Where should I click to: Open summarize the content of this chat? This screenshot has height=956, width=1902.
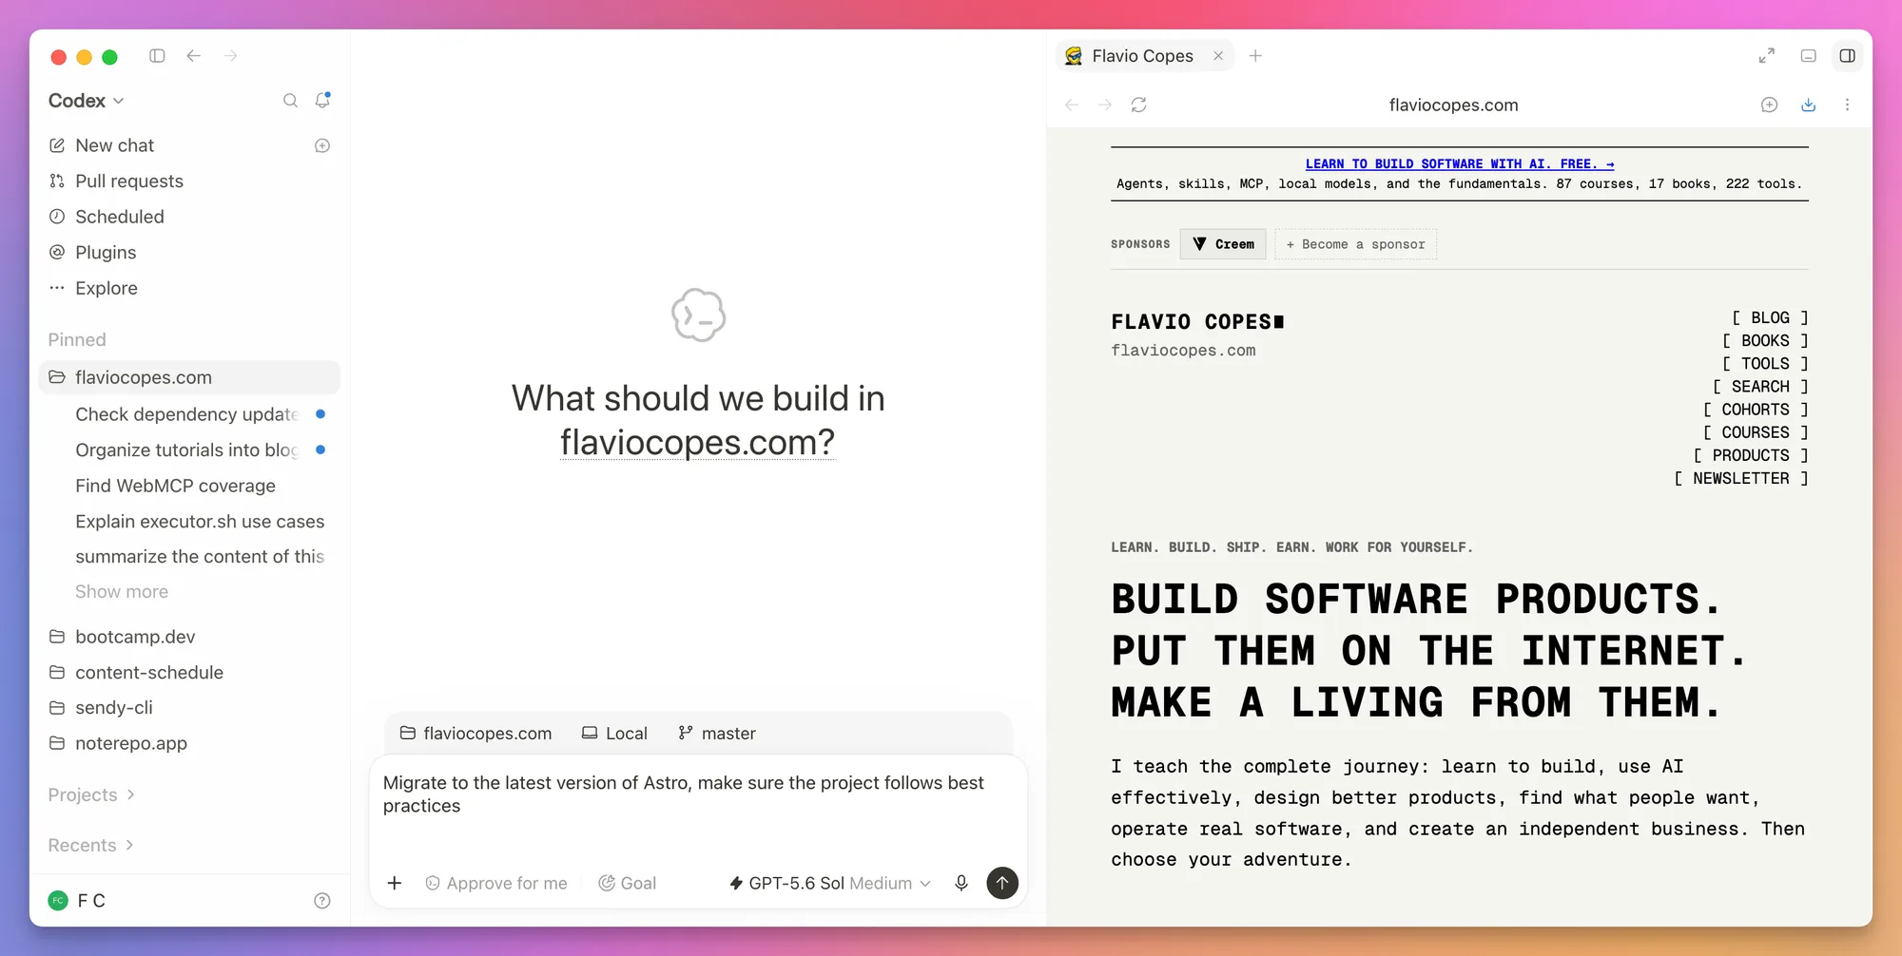(x=200, y=557)
